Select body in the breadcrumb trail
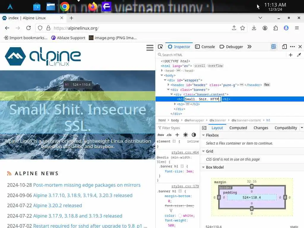This screenshot has width=304, height=228. [x=175, y=120]
